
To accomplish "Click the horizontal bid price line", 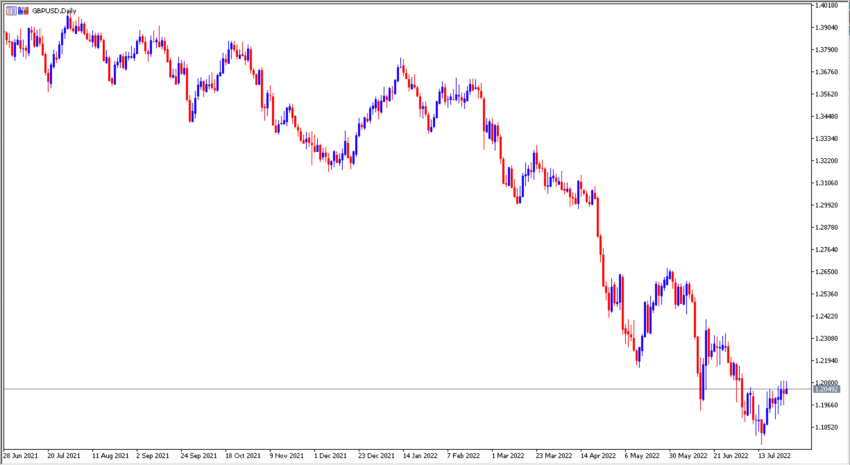I will (x=408, y=389).
